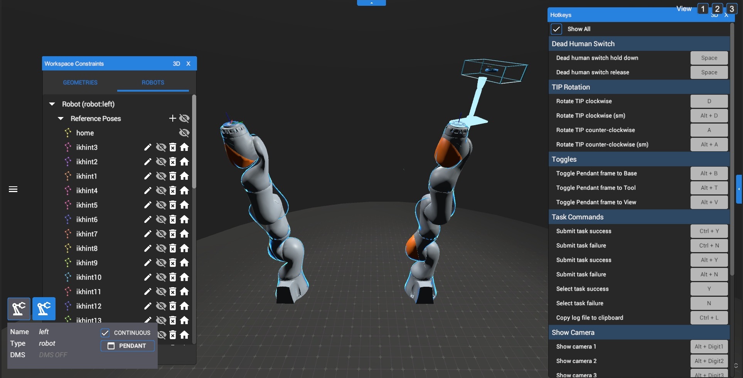Edit the ikhint1 reference pose
This screenshot has height=378, width=743.
(148, 176)
